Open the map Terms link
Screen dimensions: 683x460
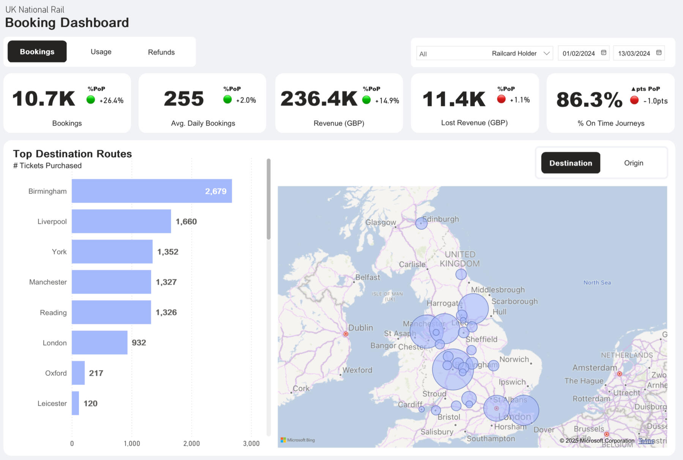[646, 441]
